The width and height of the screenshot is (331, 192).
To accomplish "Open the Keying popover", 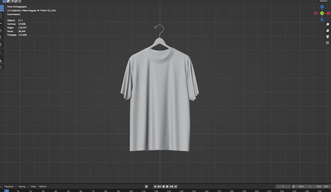I will [x=23, y=186].
